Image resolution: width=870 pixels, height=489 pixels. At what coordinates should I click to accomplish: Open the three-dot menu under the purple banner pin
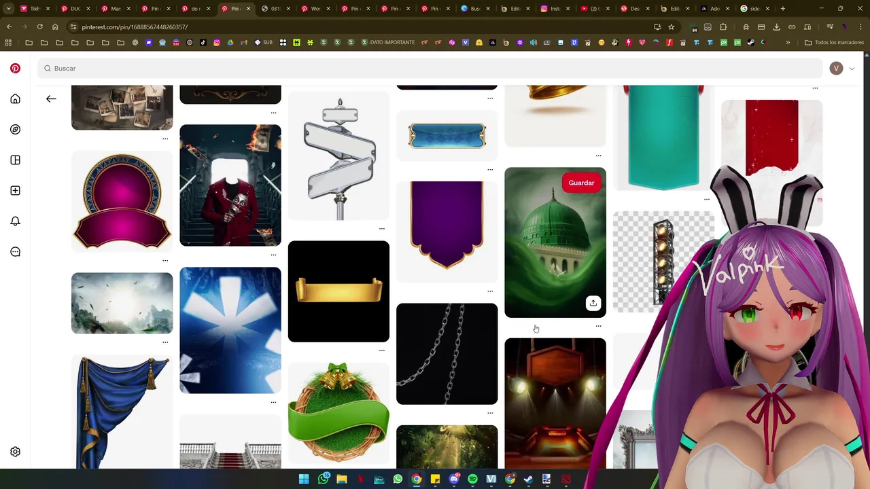pos(490,291)
